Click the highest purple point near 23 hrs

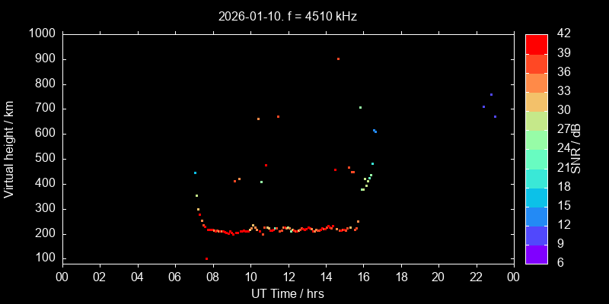pyautogui.click(x=491, y=95)
